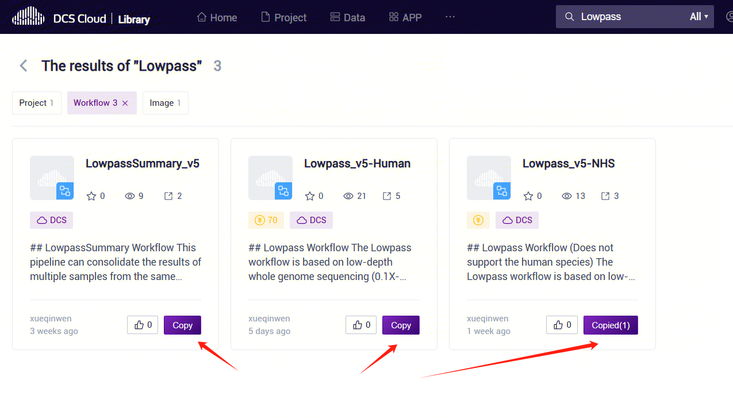Like the LowpassSummary_v5 workflow
The image size is (733, 418).
pyautogui.click(x=143, y=325)
